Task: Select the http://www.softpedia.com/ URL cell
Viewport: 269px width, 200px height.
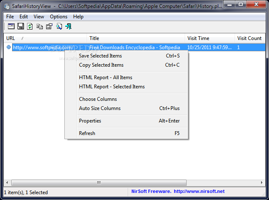Action: pos(43,47)
